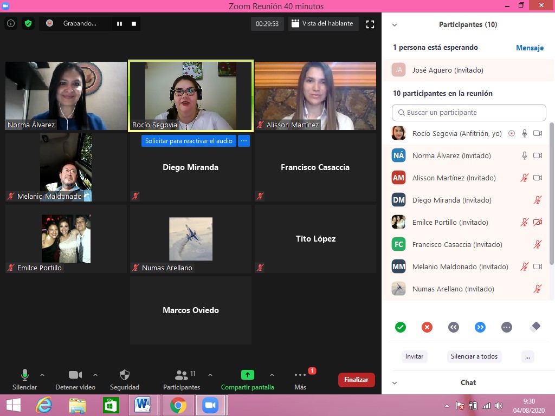The width and height of the screenshot is (555, 416).
Task: Click red no reaction
Action: point(427,327)
